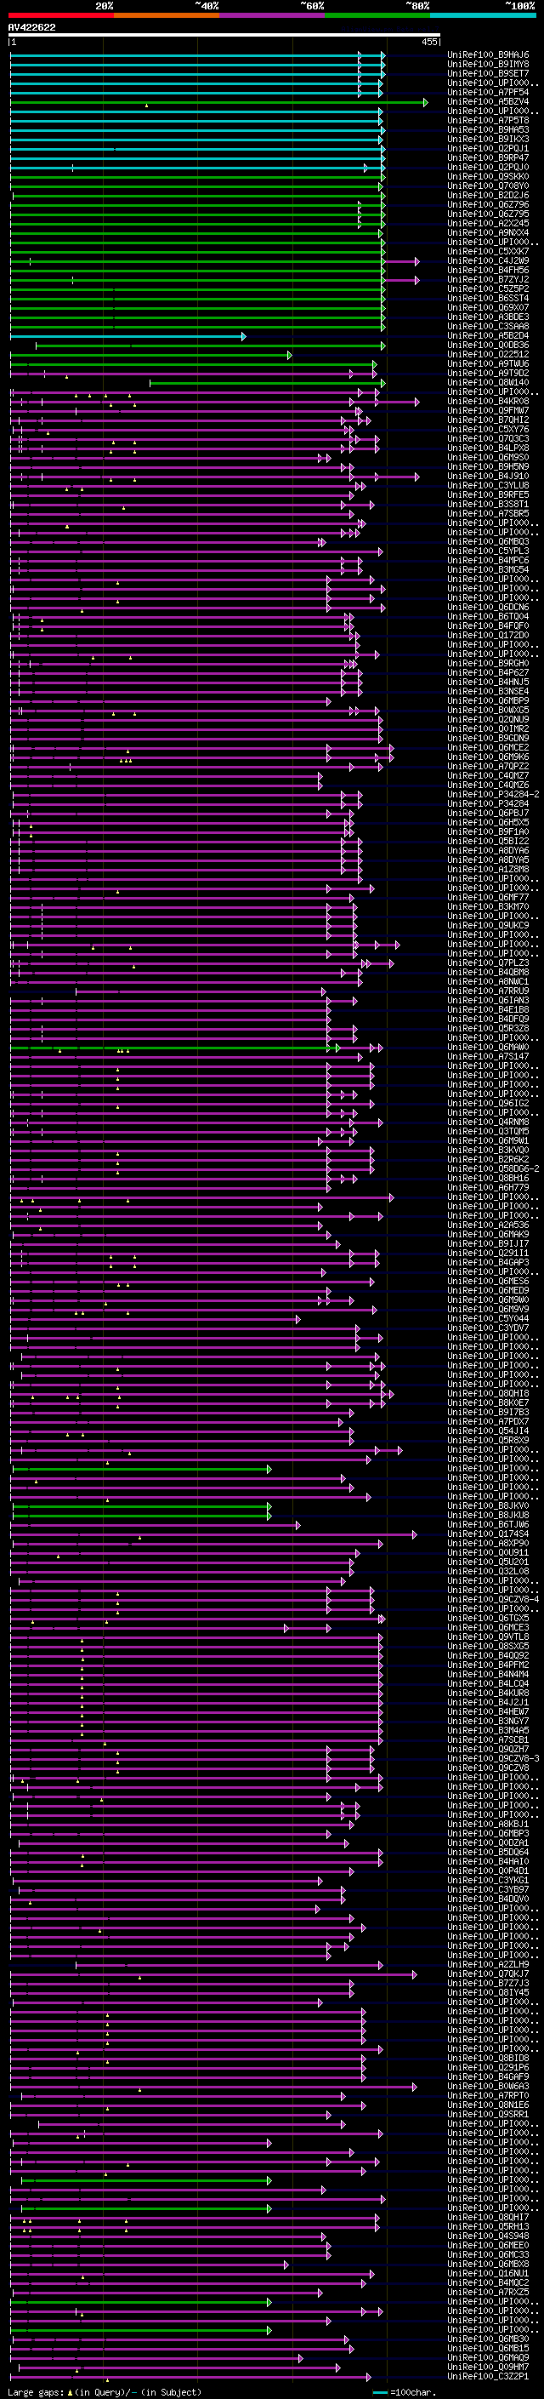
Task: Select label UniRef100_B9HA53
Action: 487,129
